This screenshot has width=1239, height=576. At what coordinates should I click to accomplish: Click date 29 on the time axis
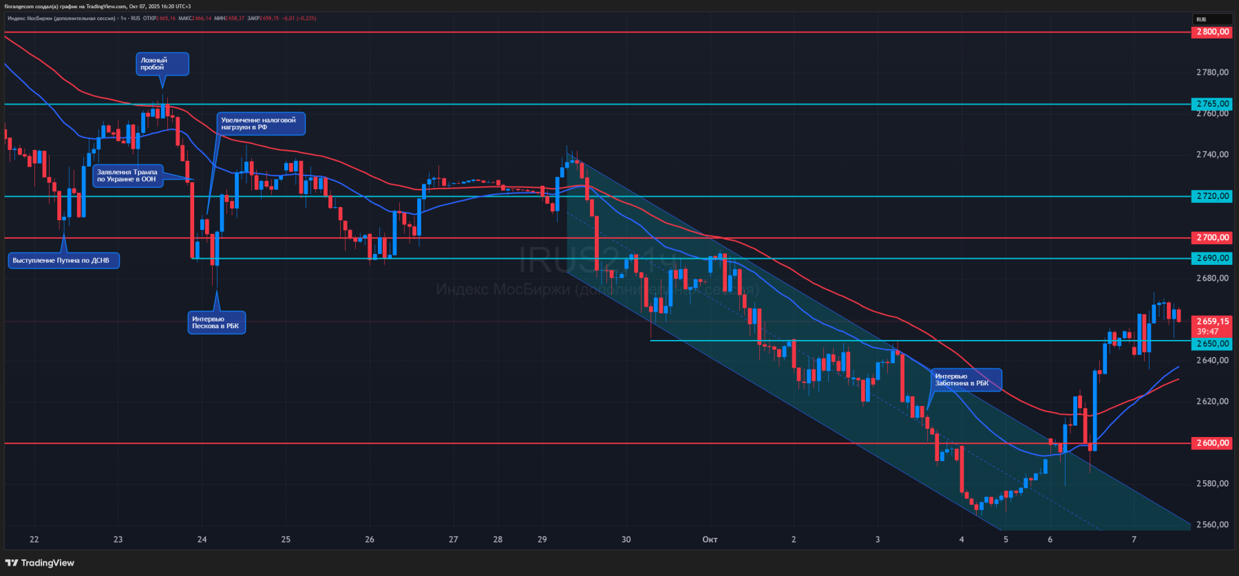(x=542, y=540)
